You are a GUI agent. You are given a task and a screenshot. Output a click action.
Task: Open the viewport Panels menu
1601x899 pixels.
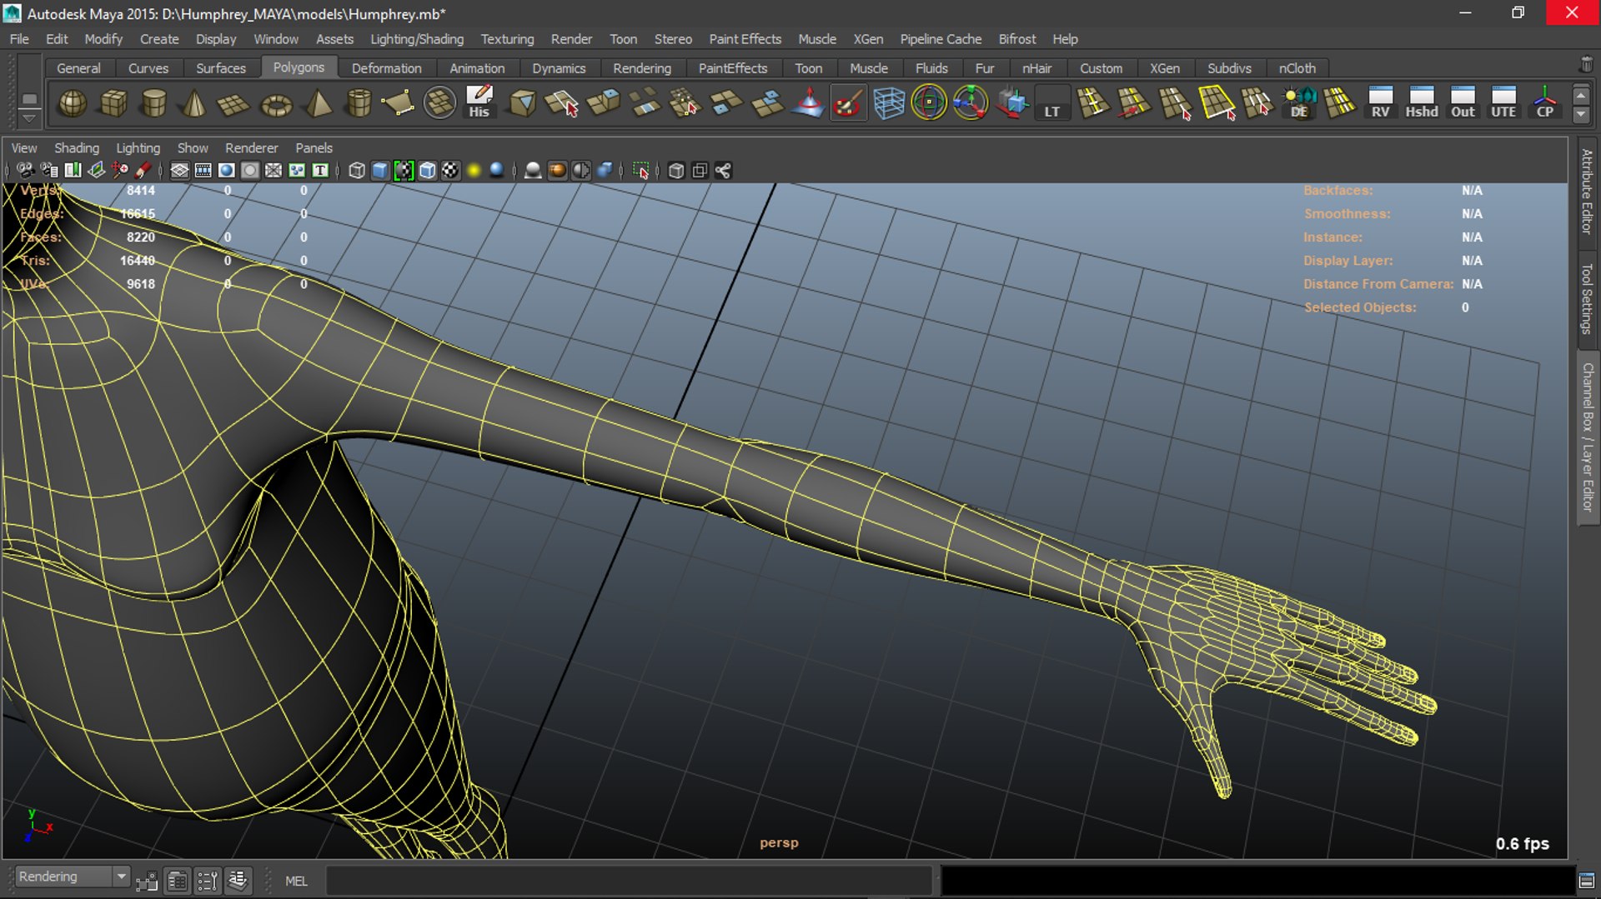click(x=314, y=147)
